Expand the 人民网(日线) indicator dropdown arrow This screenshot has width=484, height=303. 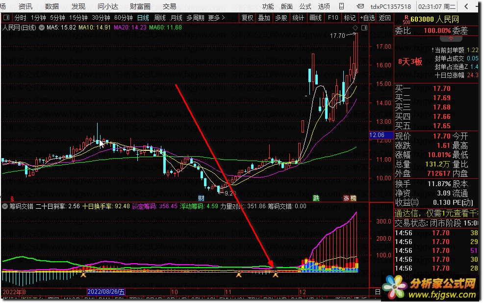[42, 28]
